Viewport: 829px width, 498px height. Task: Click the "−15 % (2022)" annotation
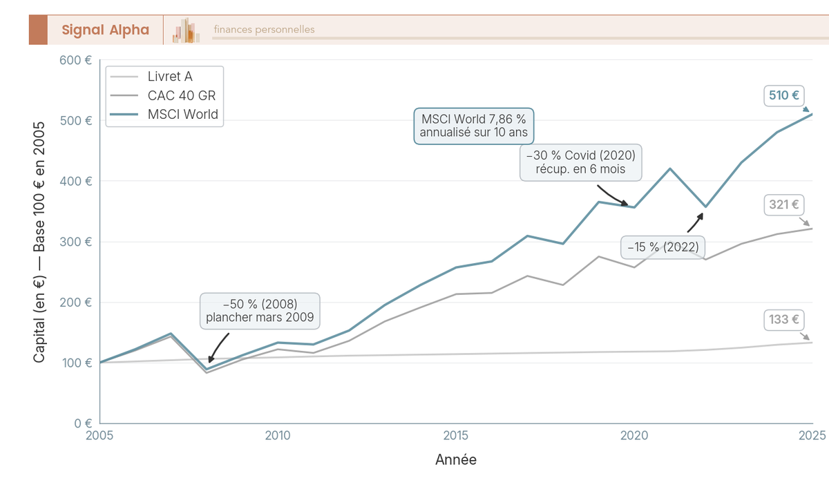point(663,247)
